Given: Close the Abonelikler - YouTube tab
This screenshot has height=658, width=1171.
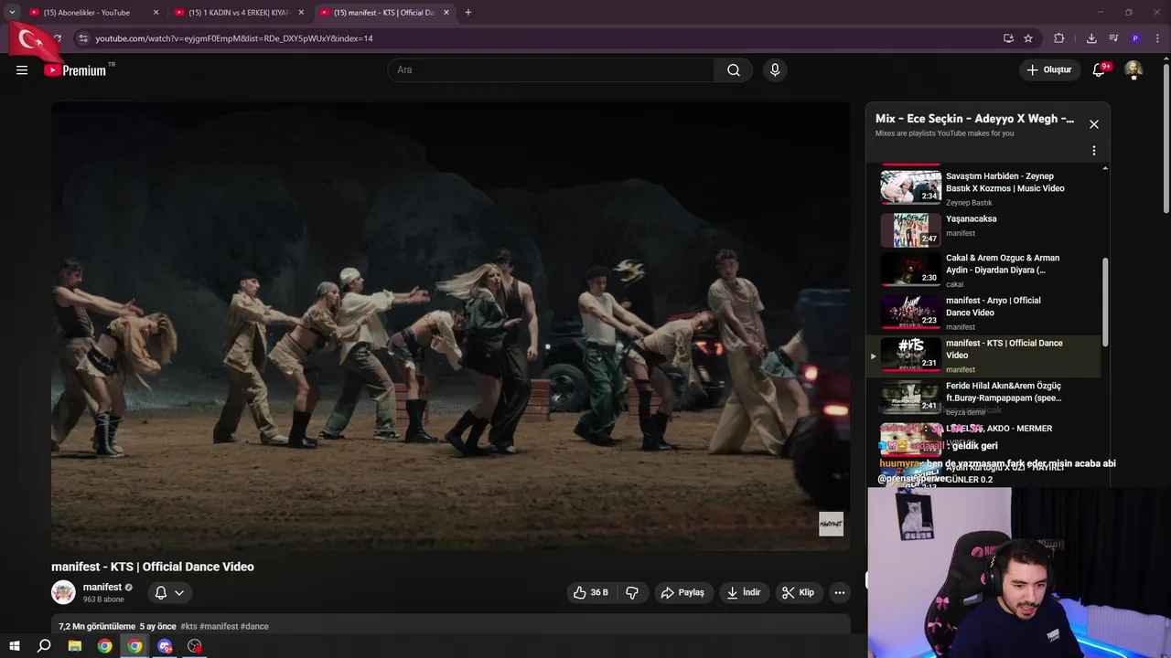Looking at the screenshot, I should (156, 13).
